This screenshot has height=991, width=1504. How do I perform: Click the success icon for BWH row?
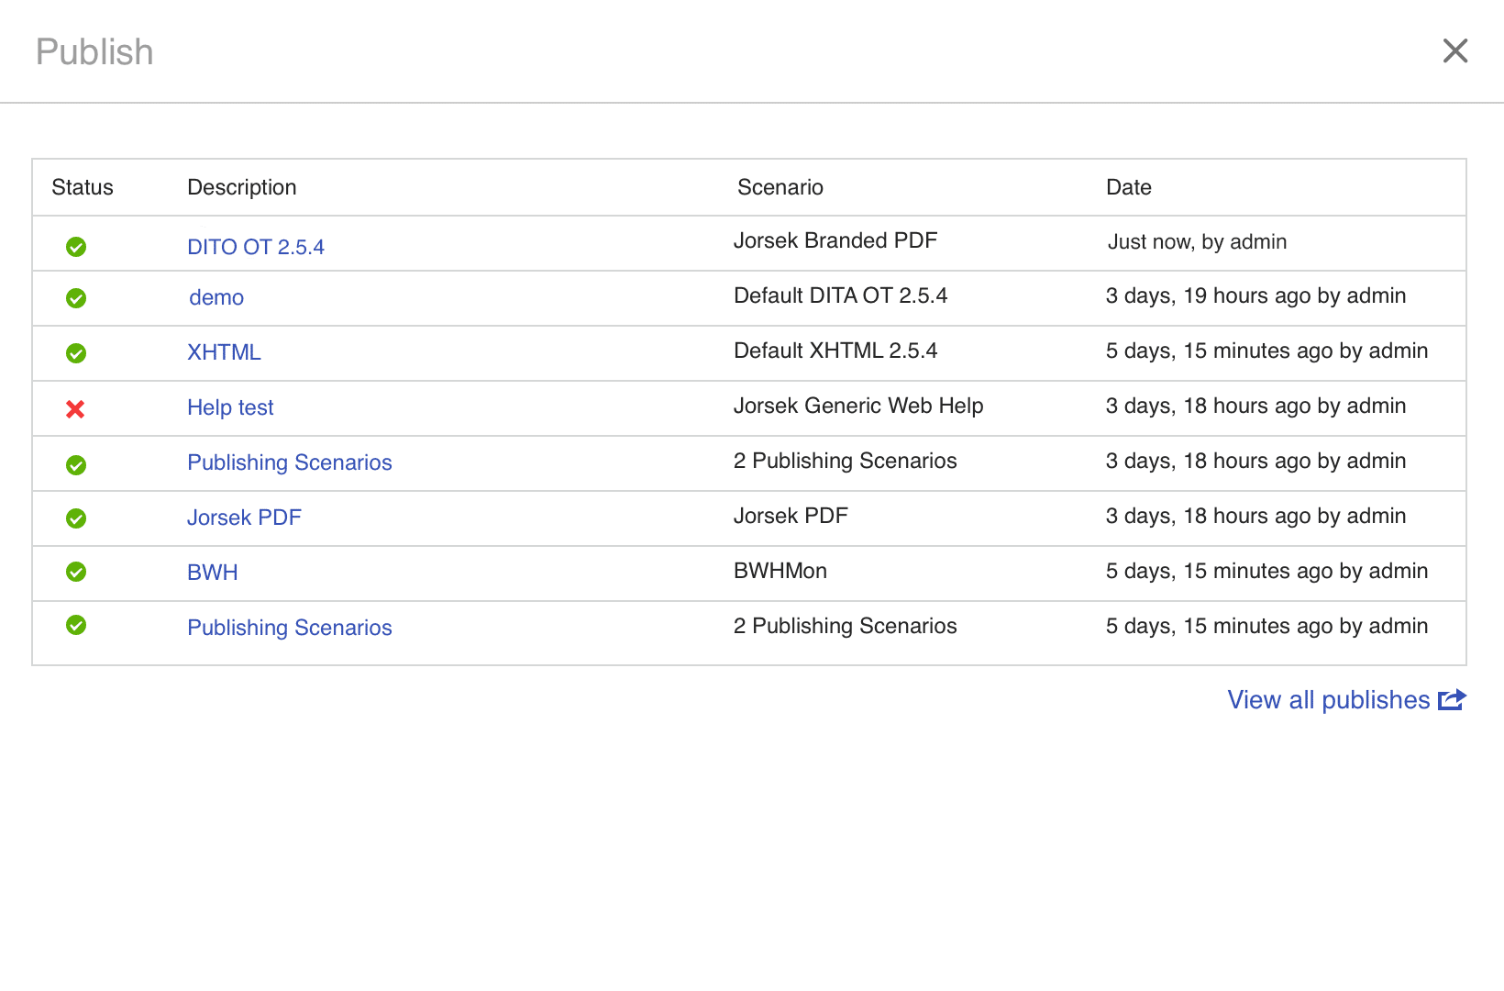pos(76,572)
